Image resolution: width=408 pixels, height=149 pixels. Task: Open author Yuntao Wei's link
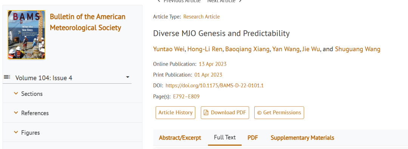pos(169,49)
